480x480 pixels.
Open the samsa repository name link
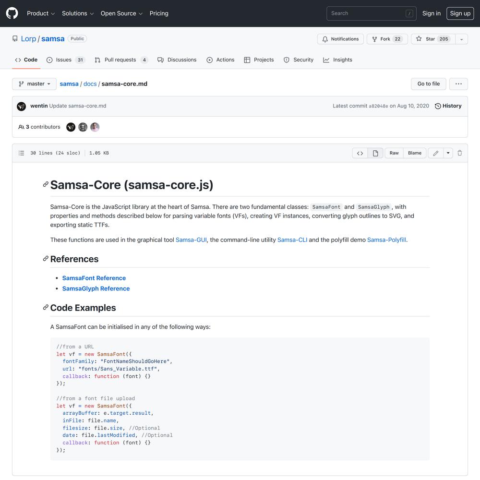(53, 39)
